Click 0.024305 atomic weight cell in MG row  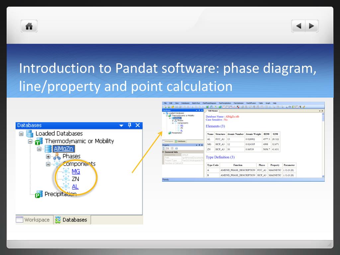click(253, 144)
